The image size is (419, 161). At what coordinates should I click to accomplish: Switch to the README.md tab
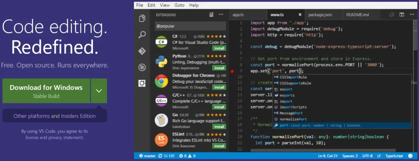click(x=361, y=15)
